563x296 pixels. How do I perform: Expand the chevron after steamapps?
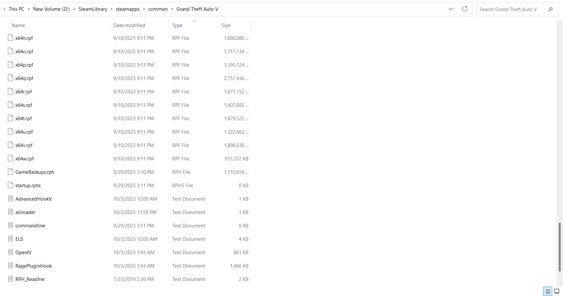[144, 9]
